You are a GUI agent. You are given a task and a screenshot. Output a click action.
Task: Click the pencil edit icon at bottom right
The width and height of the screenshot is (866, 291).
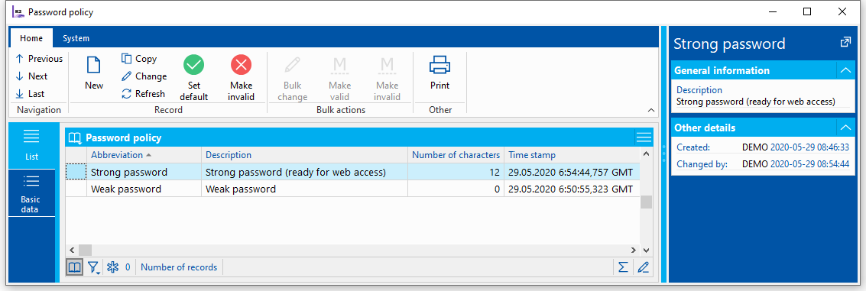(x=643, y=267)
